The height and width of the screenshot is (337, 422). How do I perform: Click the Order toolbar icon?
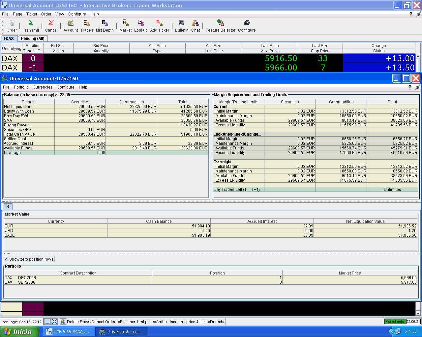point(12,26)
